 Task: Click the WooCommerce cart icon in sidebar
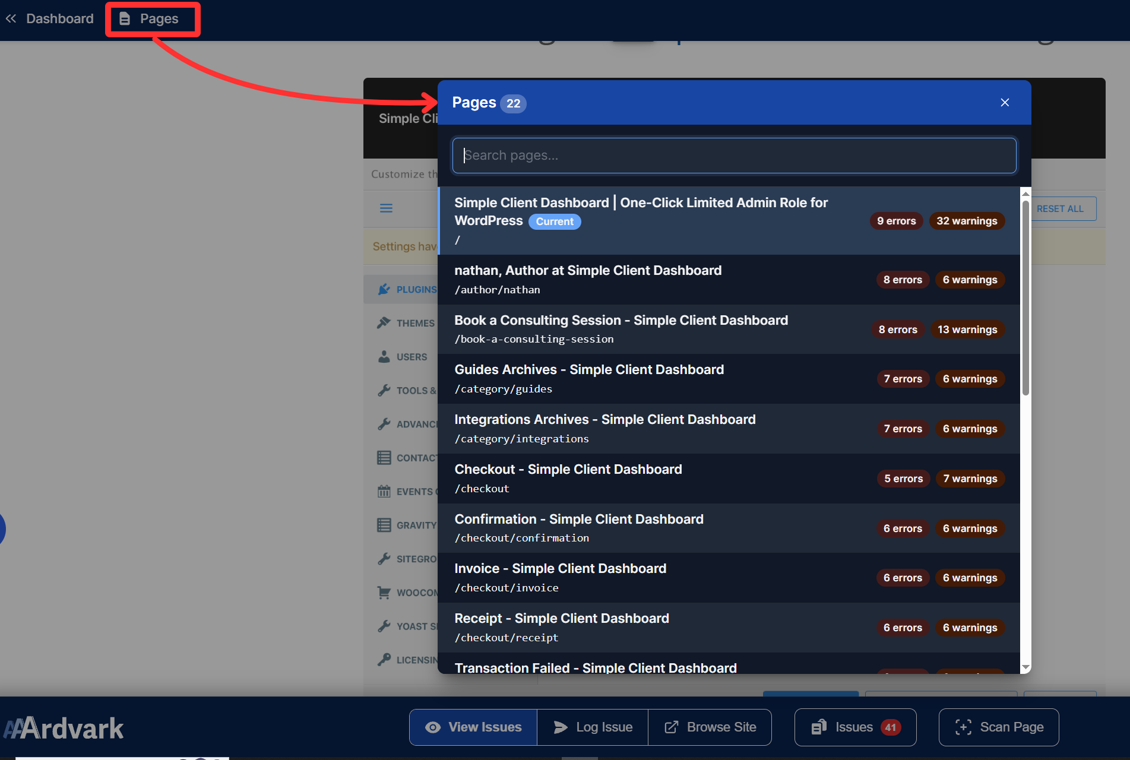(x=384, y=593)
